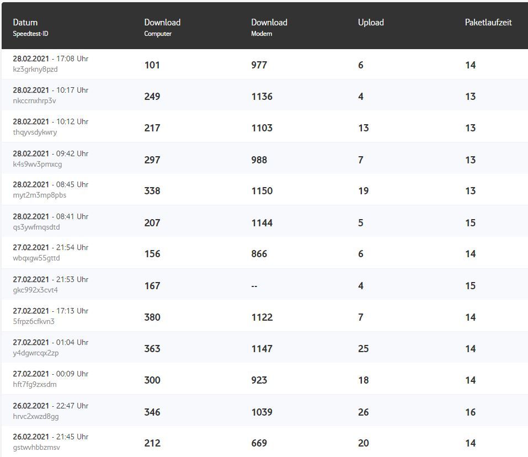The width and height of the screenshot is (528, 457).
Task: Click computer download value 156
Action: (x=152, y=254)
